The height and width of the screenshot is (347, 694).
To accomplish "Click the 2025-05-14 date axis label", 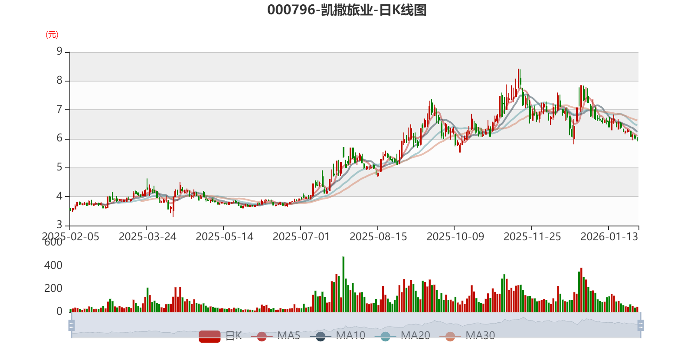I will [x=224, y=236].
